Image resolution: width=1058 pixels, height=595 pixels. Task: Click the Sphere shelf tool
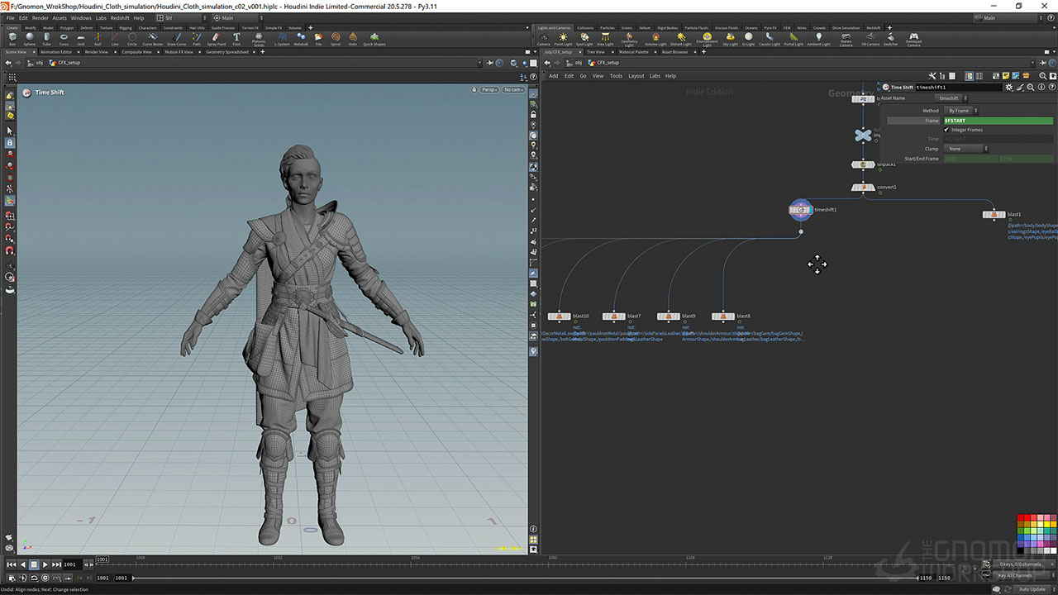[30, 39]
